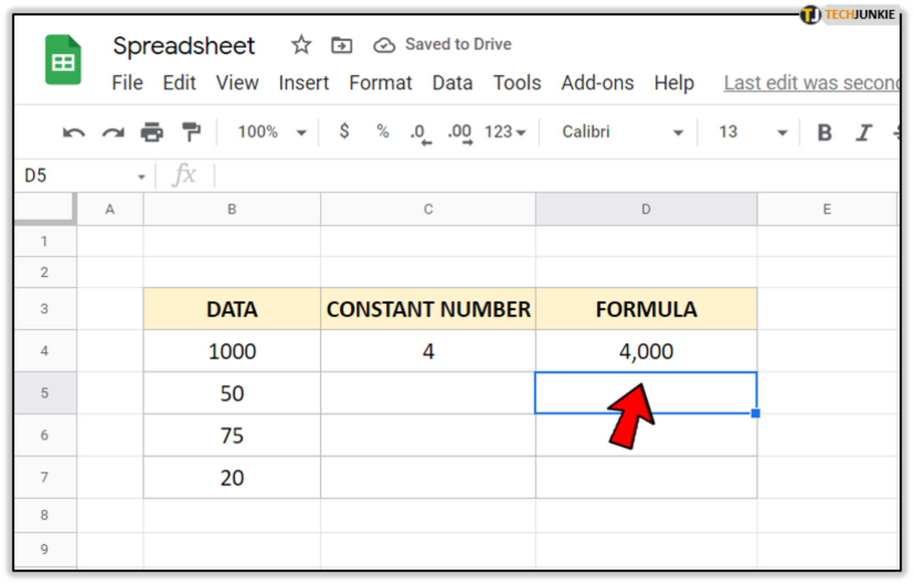
Task: Undo the last action
Action: 73,132
